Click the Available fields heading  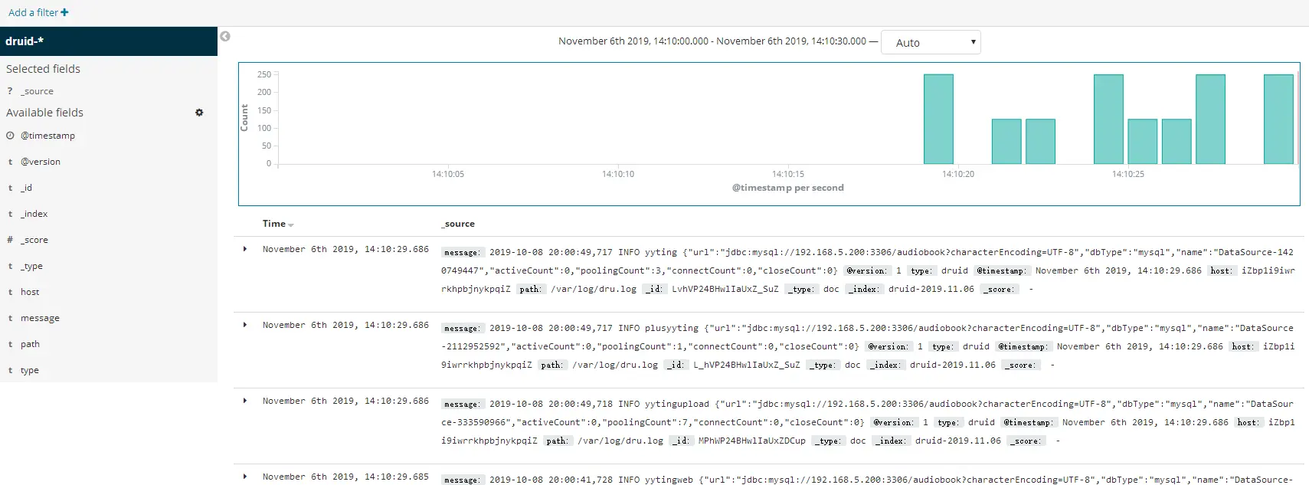click(x=44, y=113)
